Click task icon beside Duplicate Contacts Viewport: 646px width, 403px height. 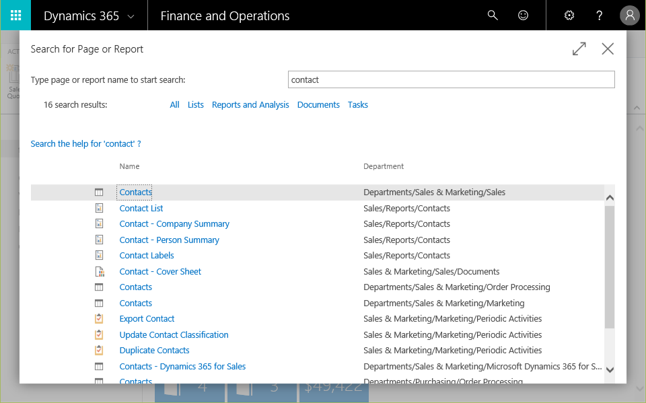[99, 351]
